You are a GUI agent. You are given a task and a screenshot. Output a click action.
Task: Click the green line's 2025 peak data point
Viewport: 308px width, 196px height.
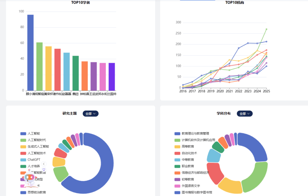click(x=266, y=29)
